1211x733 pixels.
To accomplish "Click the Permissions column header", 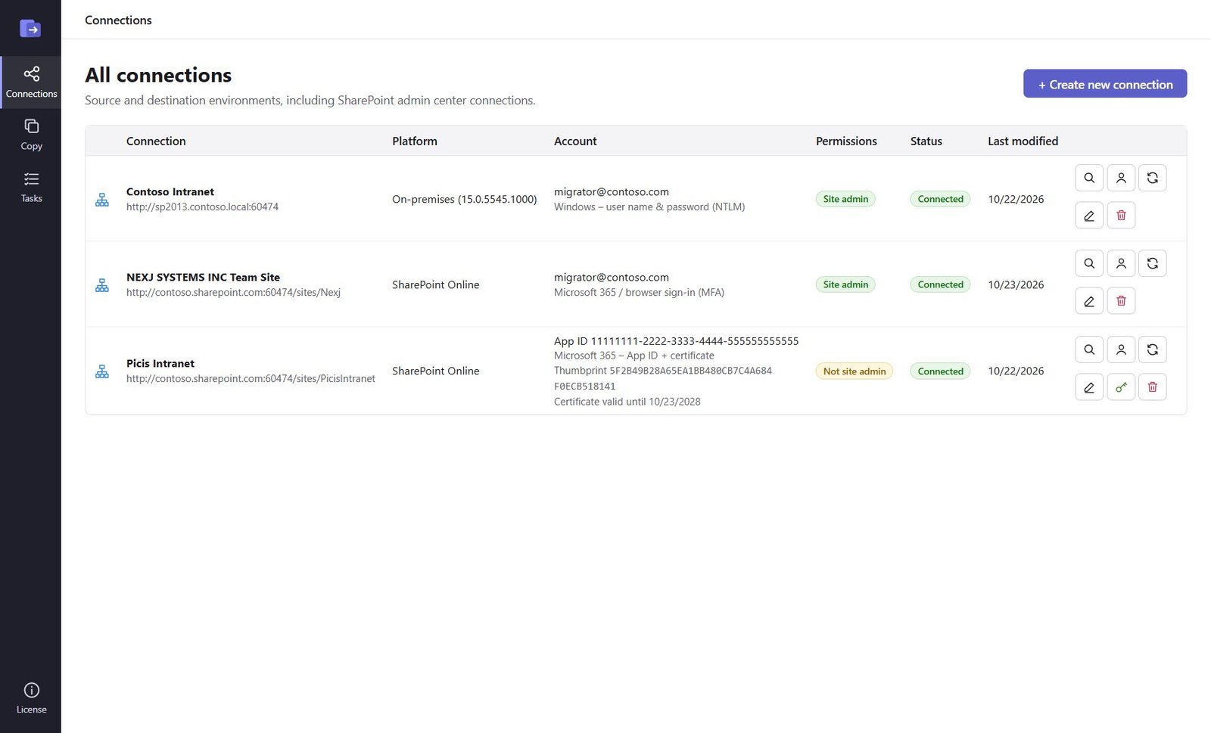I will tap(846, 141).
